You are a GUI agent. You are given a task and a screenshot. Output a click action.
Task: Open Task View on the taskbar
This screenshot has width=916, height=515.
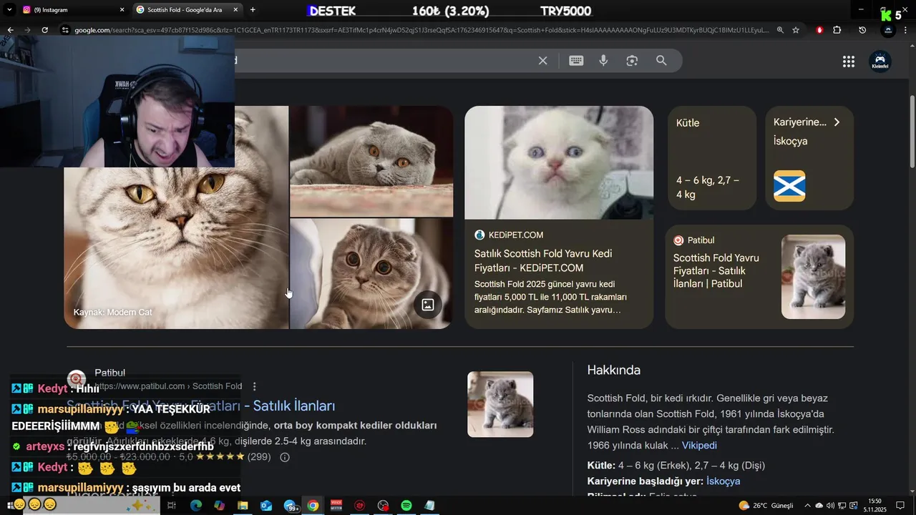point(172,506)
